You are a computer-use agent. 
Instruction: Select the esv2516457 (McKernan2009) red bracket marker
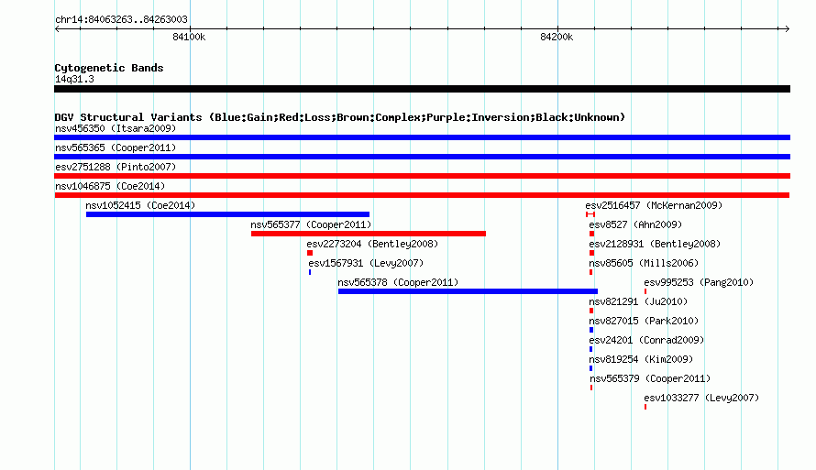(590, 214)
